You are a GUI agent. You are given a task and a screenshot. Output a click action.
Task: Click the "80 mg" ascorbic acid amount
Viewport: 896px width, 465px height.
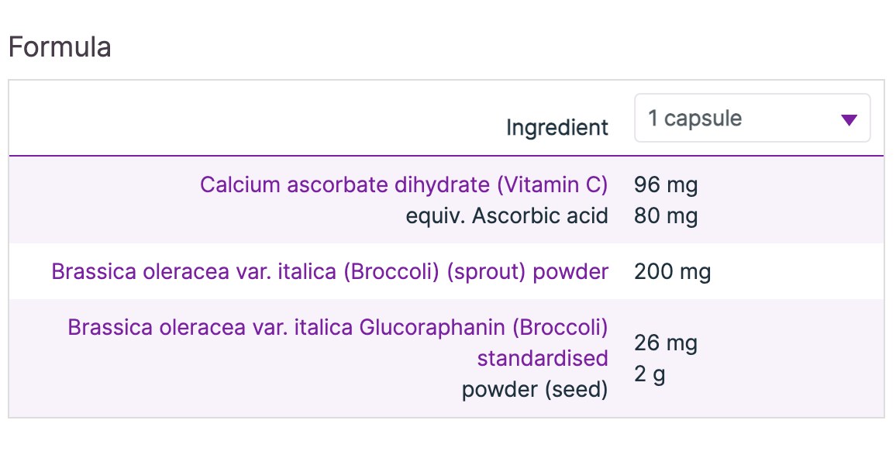665,216
